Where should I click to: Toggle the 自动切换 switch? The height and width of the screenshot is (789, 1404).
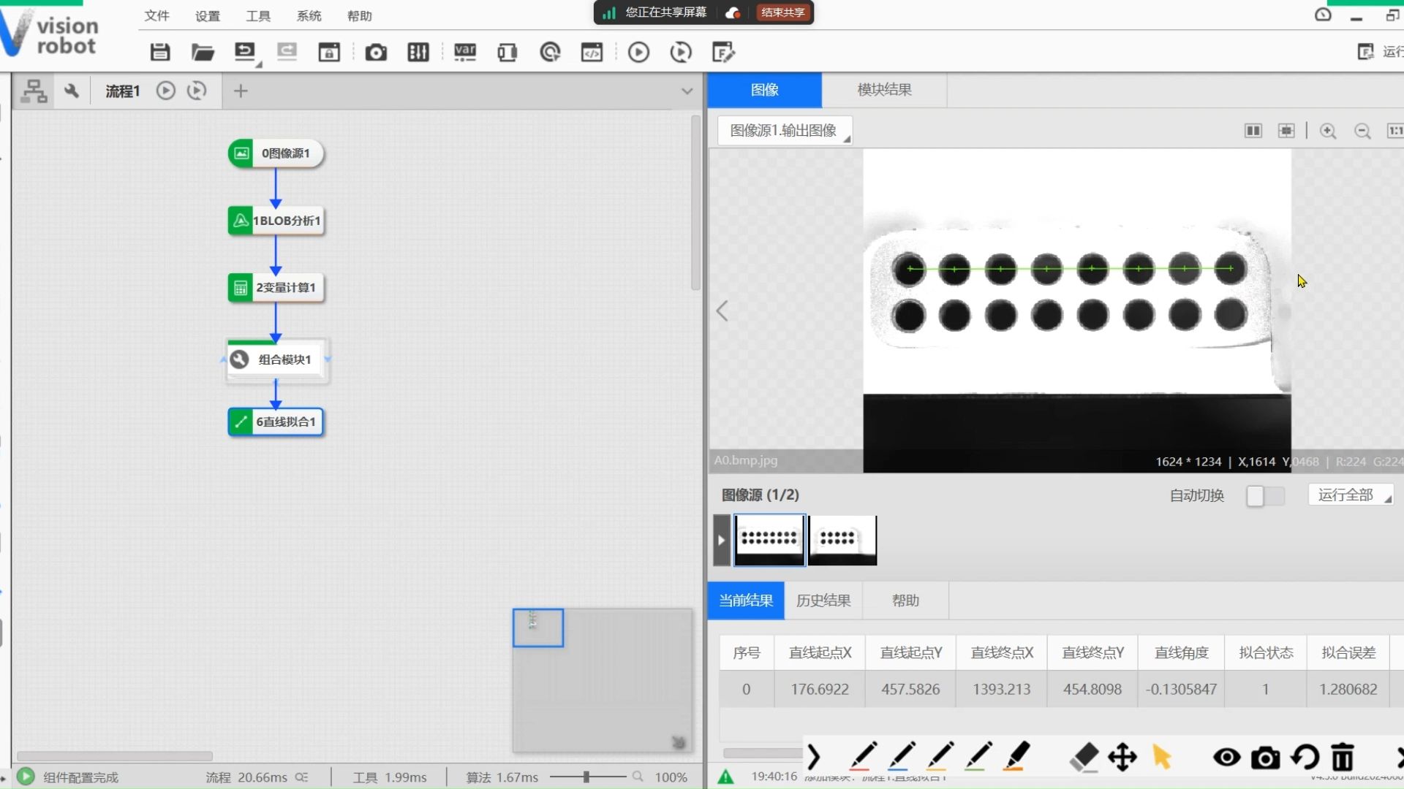click(x=1265, y=496)
